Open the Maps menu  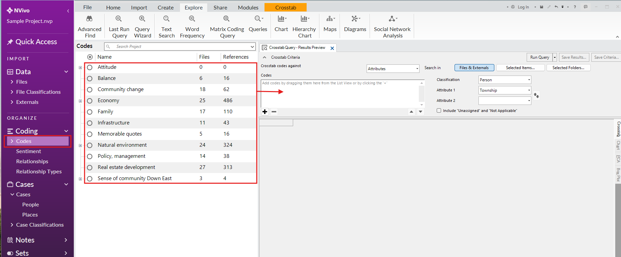[x=330, y=24]
